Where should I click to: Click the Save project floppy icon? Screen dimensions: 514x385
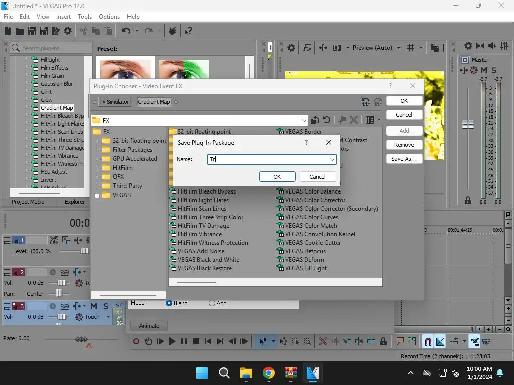(32, 31)
